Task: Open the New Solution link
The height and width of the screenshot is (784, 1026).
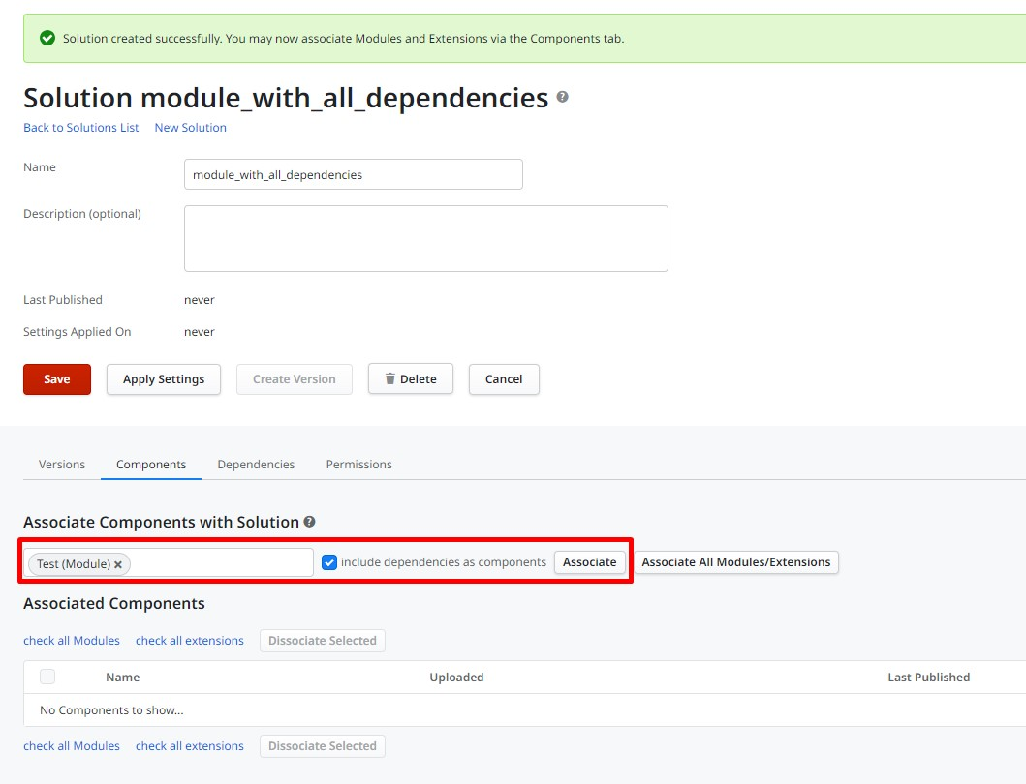Action: (x=191, y=128)
